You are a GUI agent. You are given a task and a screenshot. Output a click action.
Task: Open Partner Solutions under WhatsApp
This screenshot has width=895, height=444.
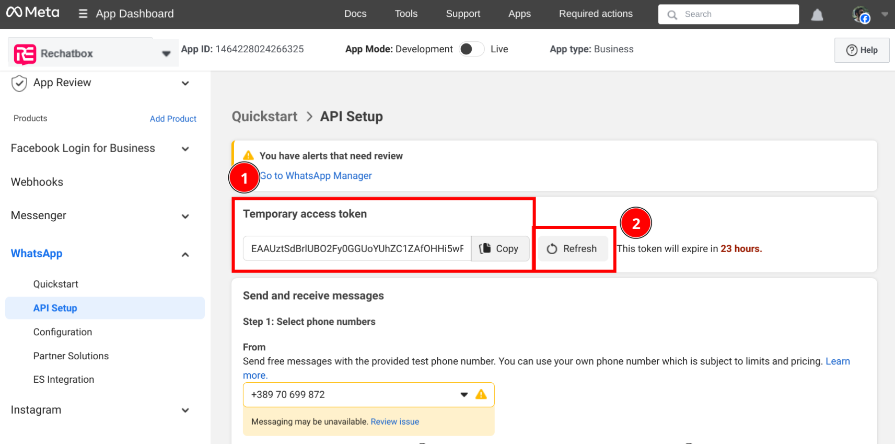71,356
